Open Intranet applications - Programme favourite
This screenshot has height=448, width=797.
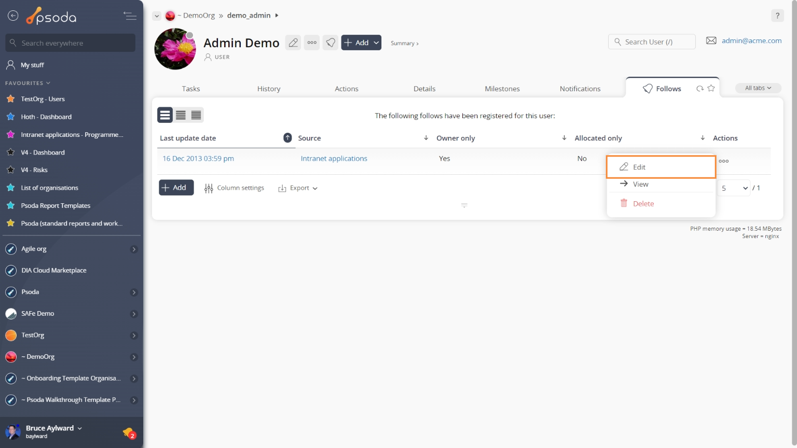click(72, 134)
